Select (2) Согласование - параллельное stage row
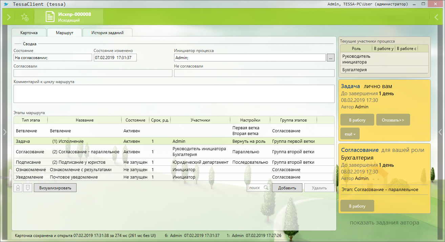 pos(174,152)
